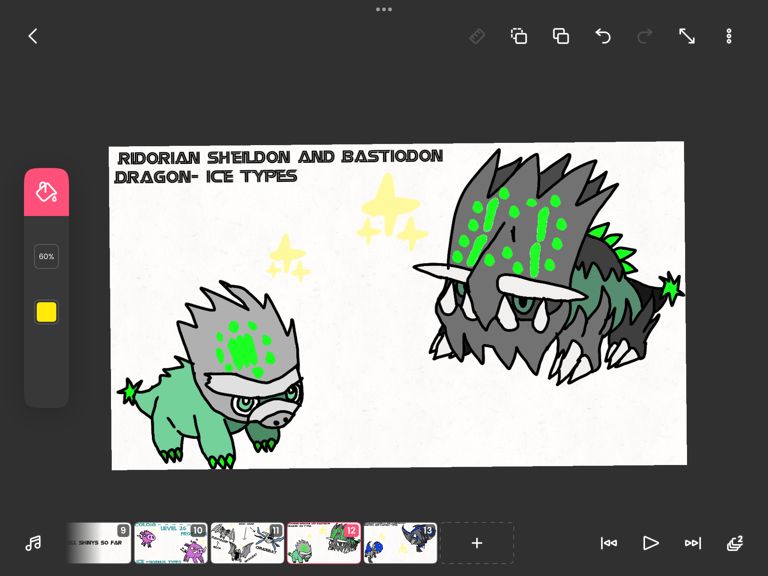Undo the last stroke

(x=603, y=36)
